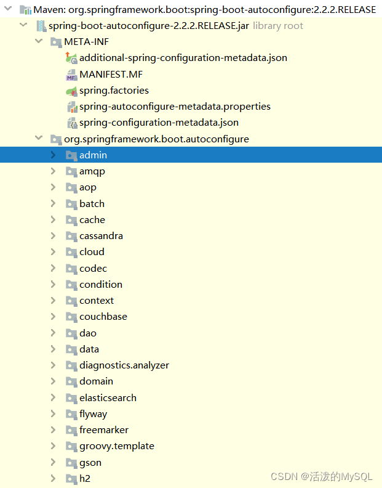The image size is (382, 488).
Task: Select additional-spring-configuration-metadata.json file name
Action: [x=183, y=58]
